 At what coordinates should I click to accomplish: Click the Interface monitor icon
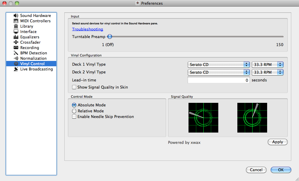[x=16, y=32]
